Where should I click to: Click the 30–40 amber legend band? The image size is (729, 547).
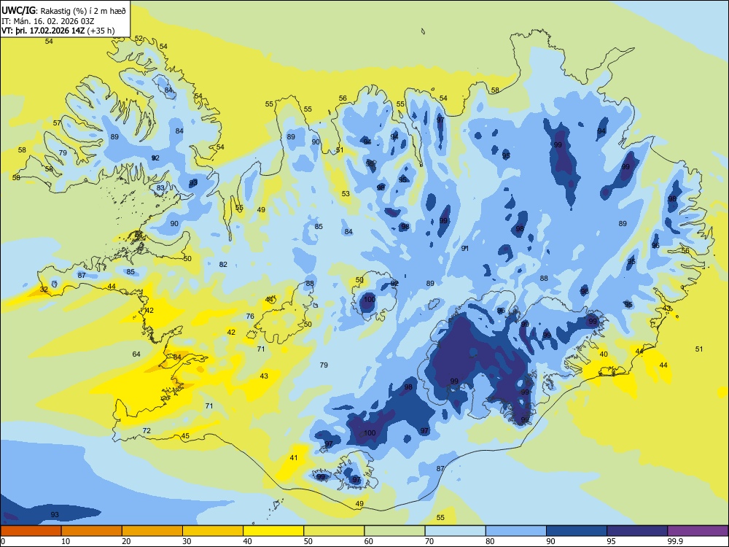coord(213,531)
